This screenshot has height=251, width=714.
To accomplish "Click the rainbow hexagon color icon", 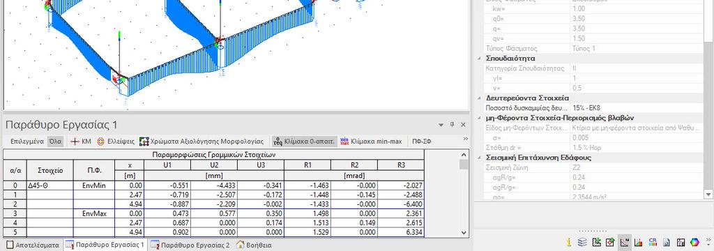I will [x=695, y=242].
